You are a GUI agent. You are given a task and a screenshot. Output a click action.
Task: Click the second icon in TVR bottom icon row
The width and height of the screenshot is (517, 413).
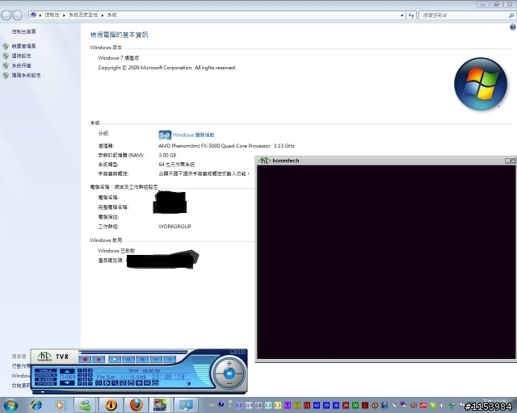tap(107, 383)
